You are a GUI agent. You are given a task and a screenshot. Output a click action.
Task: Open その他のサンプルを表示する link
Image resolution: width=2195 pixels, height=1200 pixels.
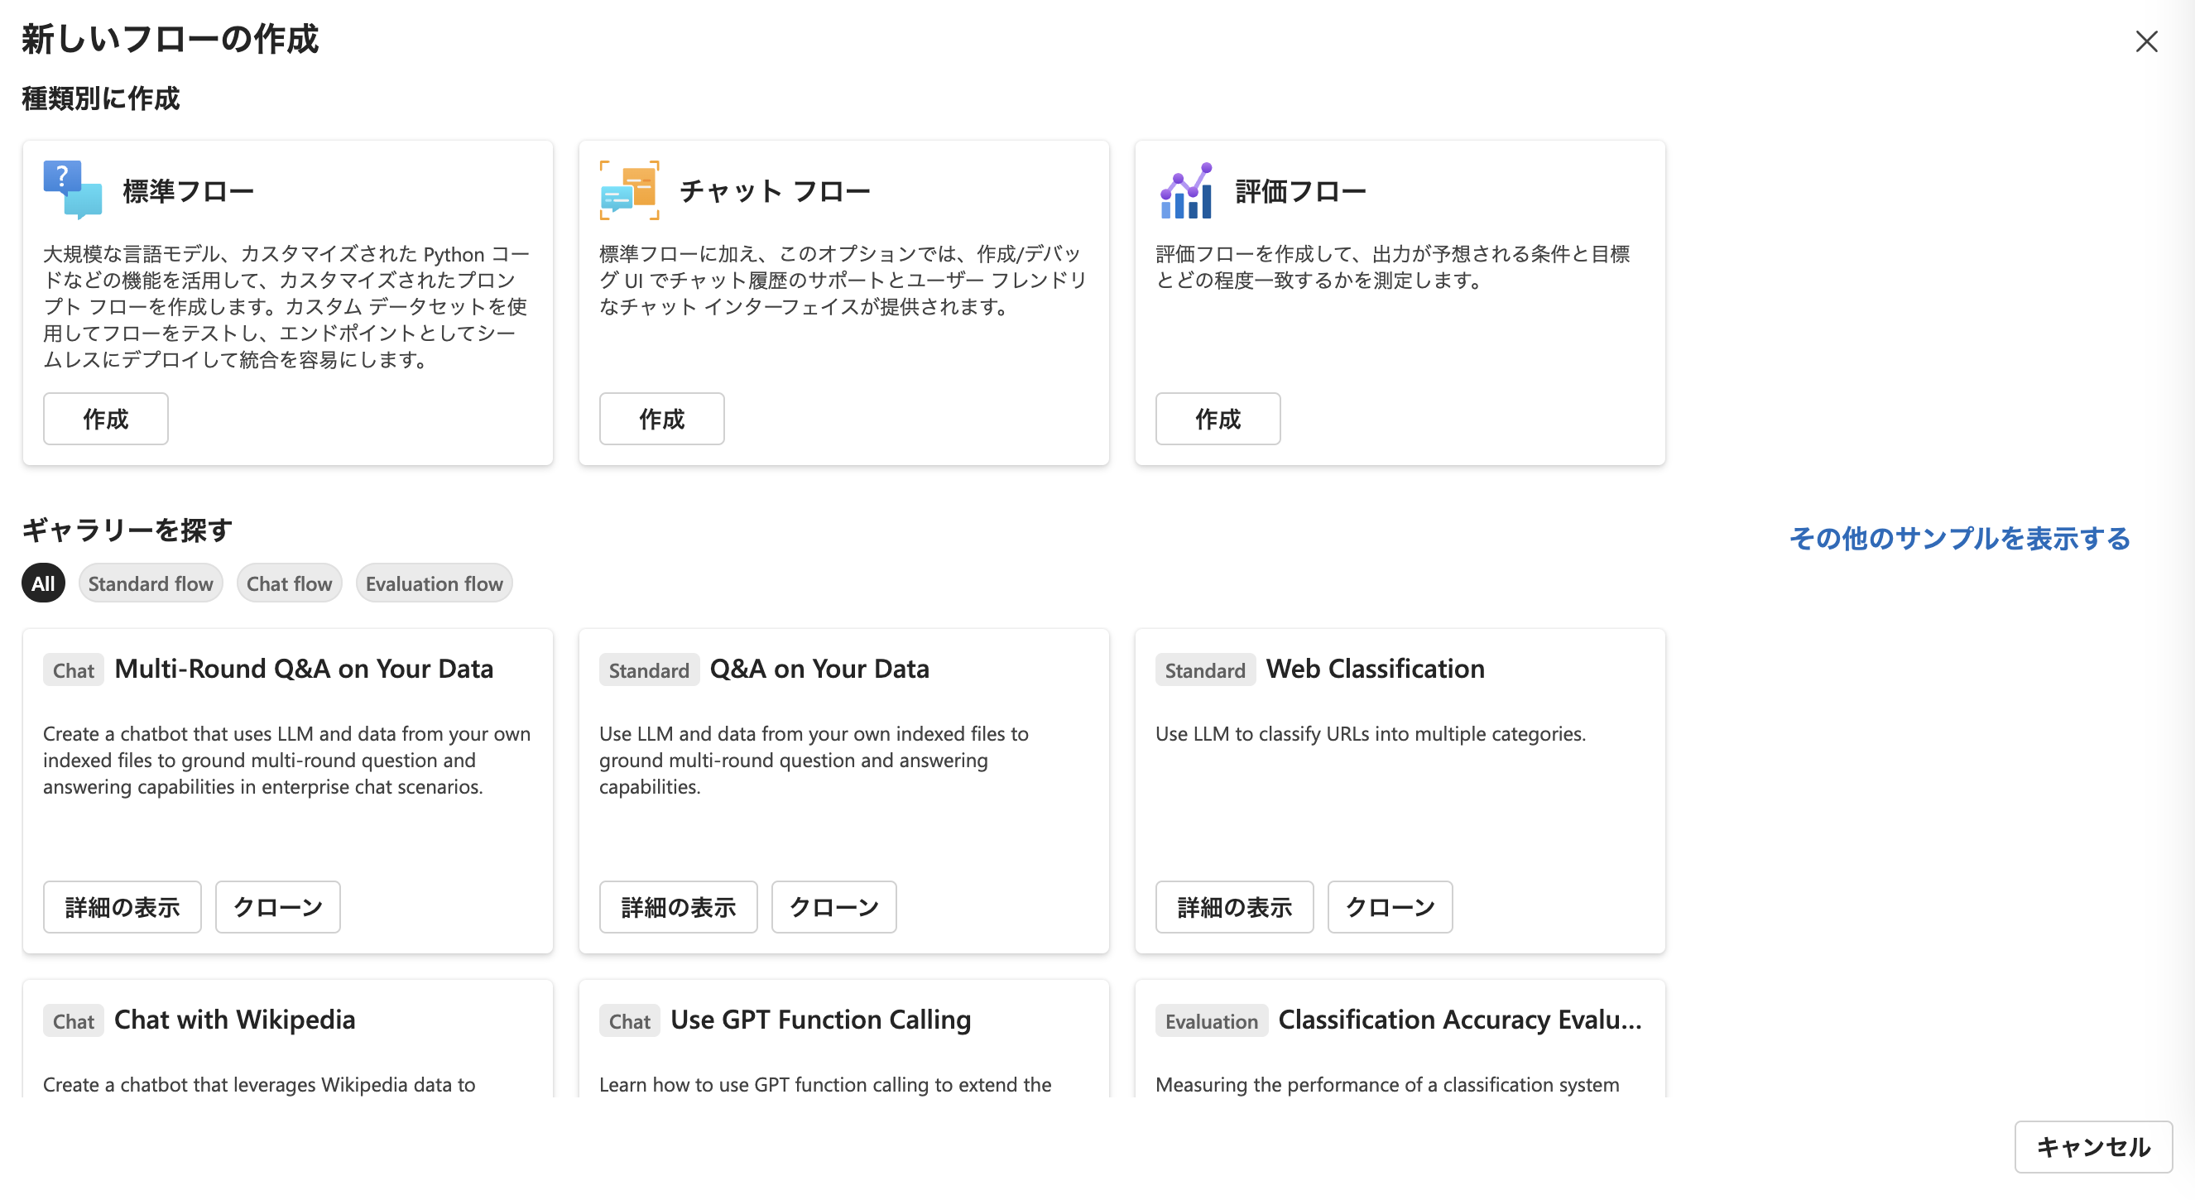tap(1959, 539)
